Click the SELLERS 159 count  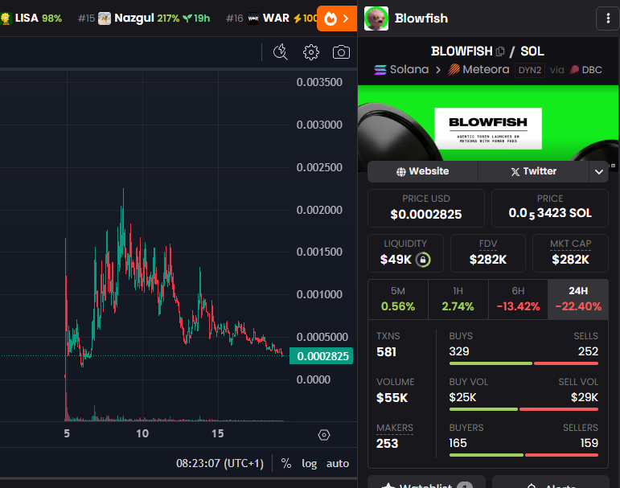pyautogui.click(x=589, y=443)
